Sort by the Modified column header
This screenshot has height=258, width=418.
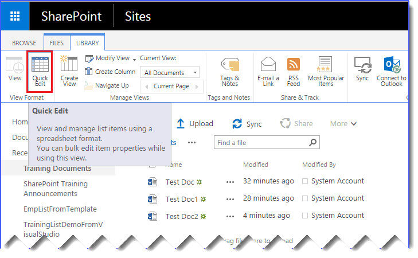tap(255, 165)
